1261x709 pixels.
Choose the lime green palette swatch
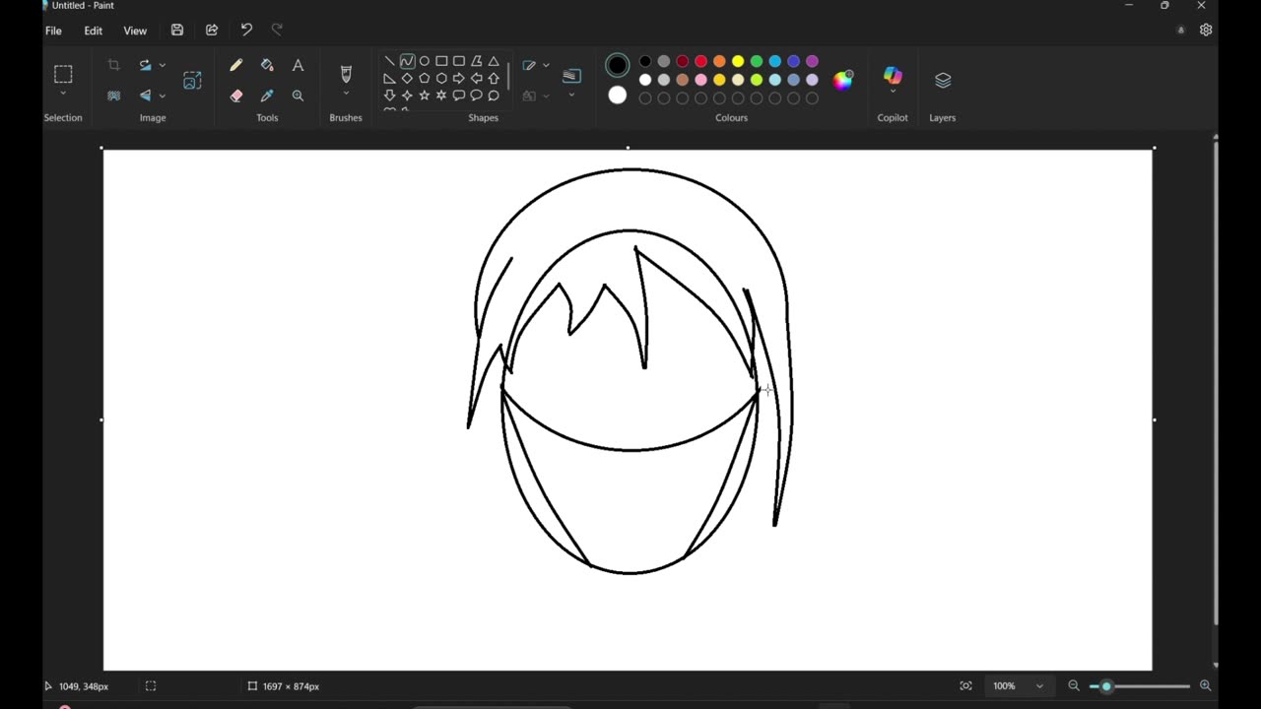757,80
